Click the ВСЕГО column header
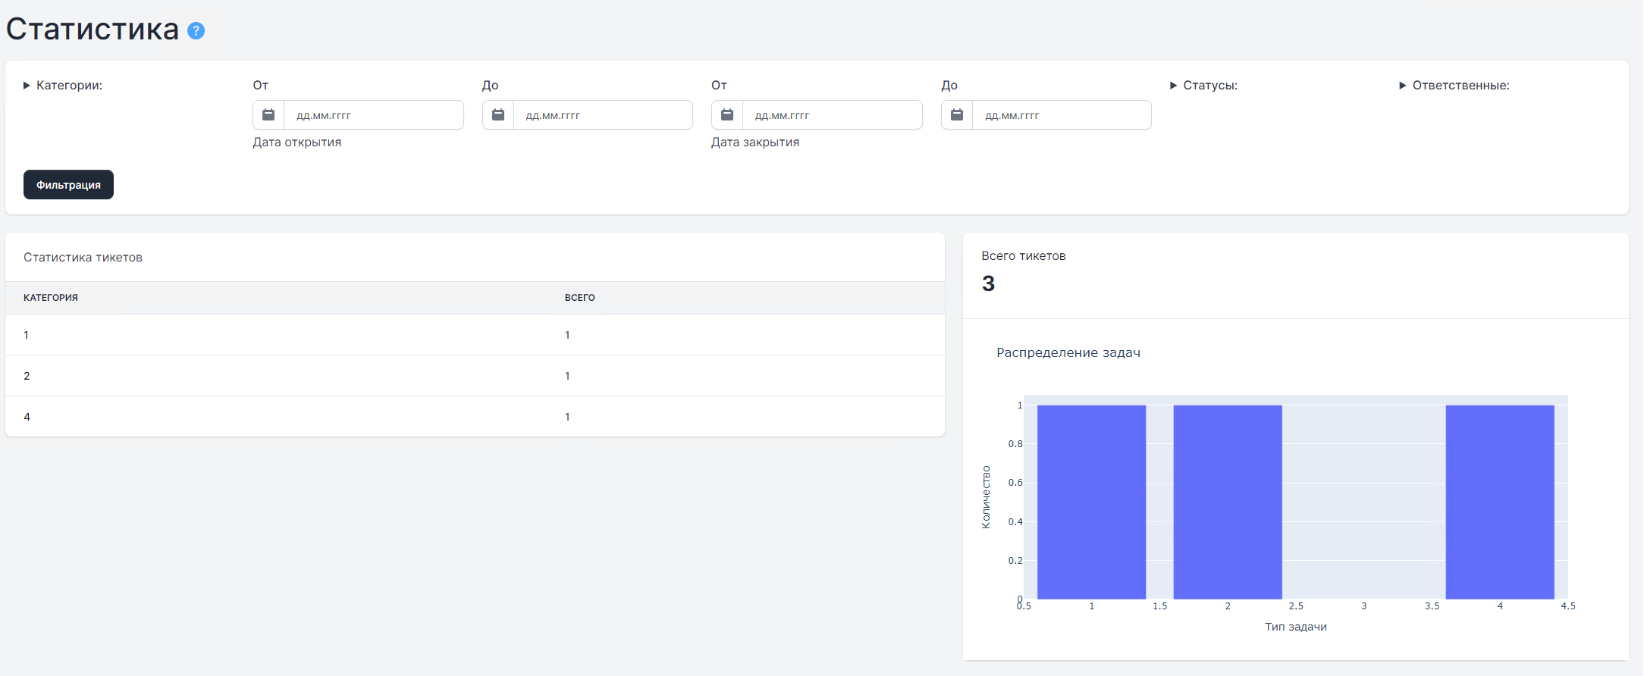This screenshot has height=676, width=1644. click(579, 298)
